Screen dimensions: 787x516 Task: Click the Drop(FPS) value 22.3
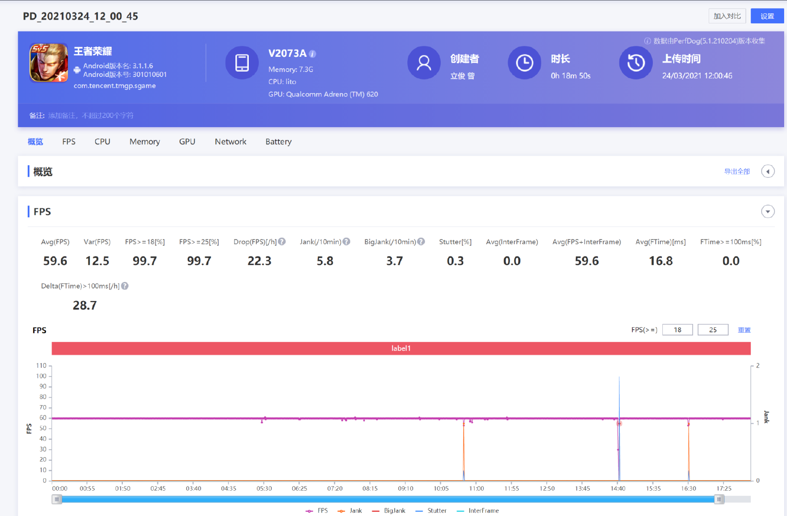(x=259, y=261)
